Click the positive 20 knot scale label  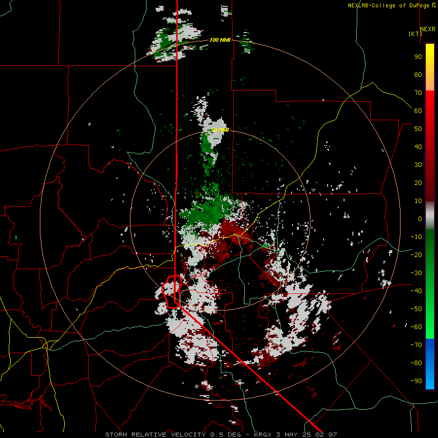click(418, 182)
